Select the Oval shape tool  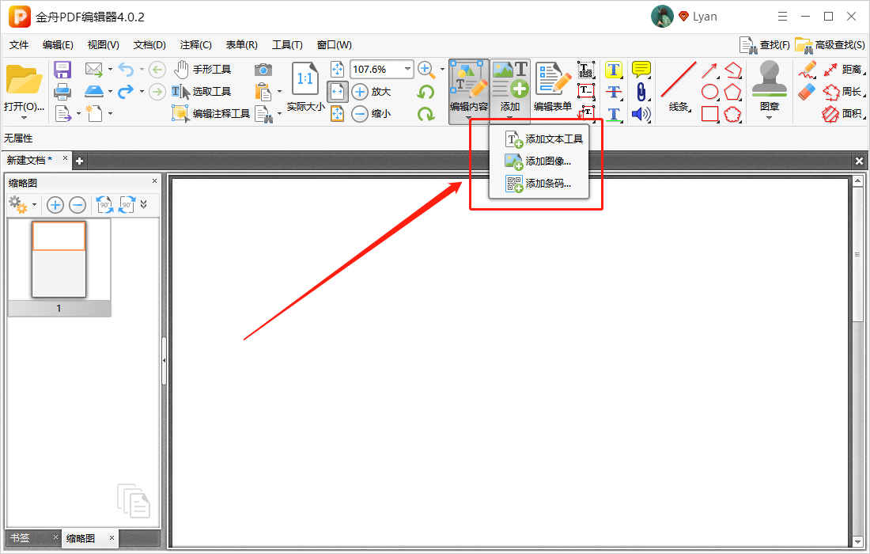(710, 92)
